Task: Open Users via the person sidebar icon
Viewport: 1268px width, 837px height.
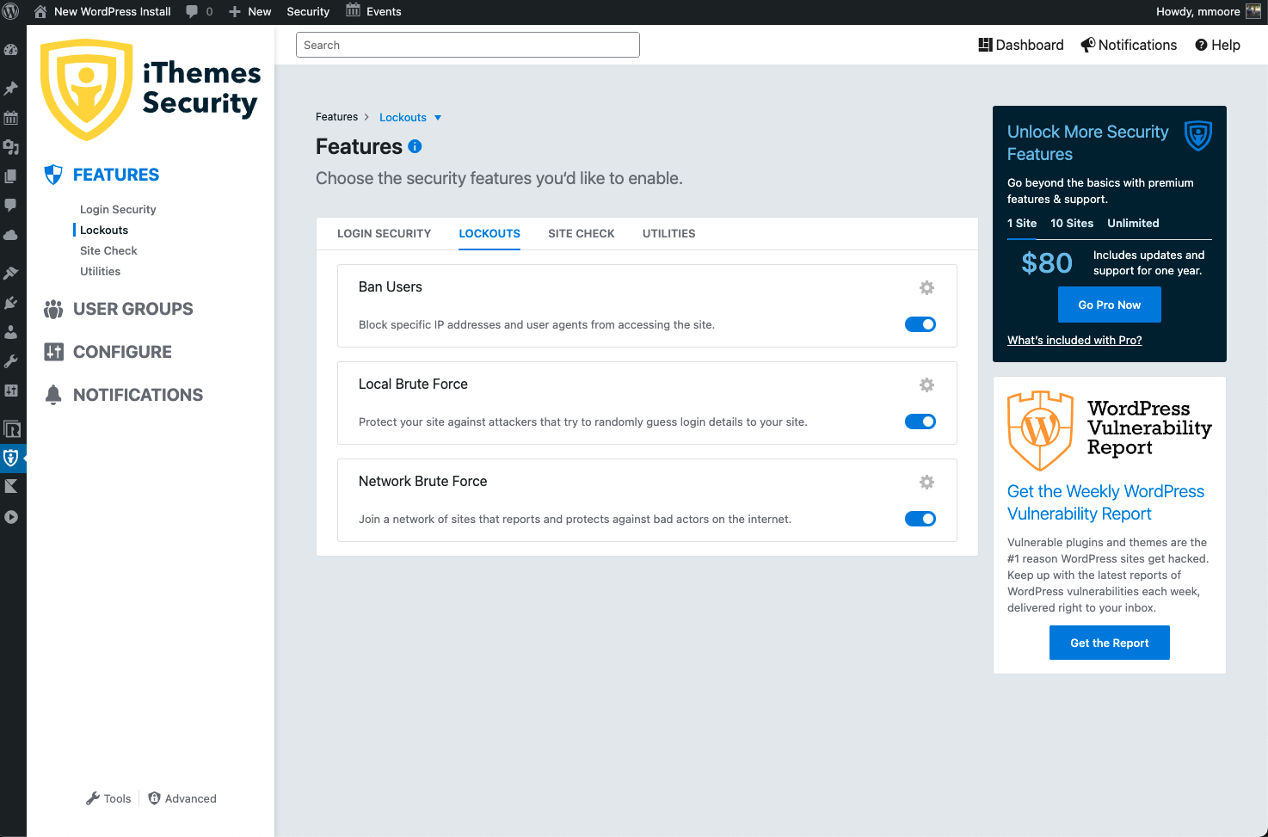Action: (x=11, y=331)
